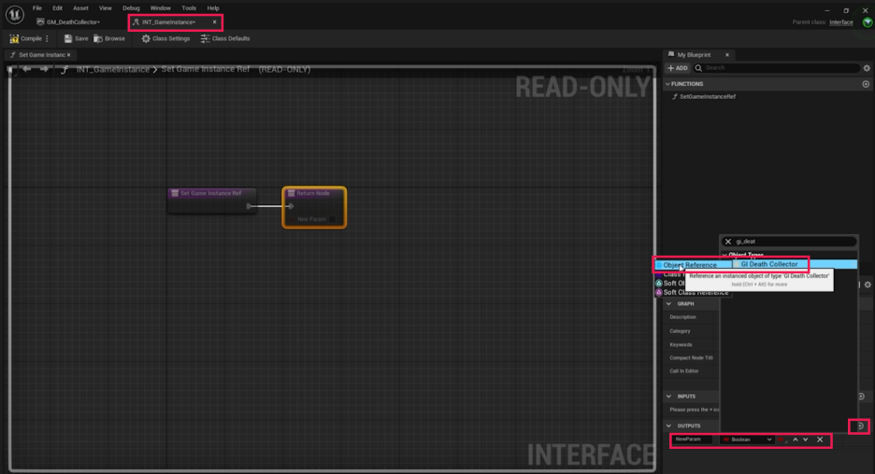Open compile options three-dot menu
The image size is (875, 474).
coord(48,38)
